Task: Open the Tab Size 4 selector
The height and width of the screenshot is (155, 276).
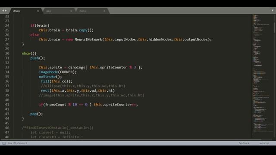Action: 244,143
